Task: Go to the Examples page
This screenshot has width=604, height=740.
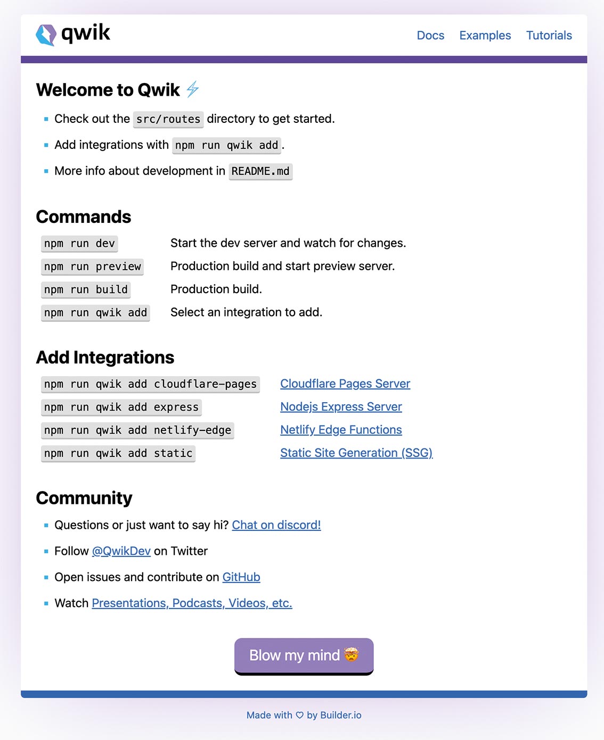Action: (x=485, y=36)
